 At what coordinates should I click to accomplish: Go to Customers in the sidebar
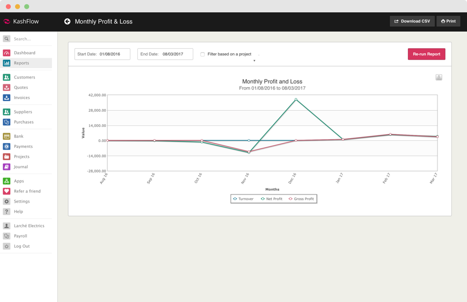click(24, 77)
